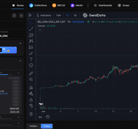Viewport: 138px width, 129px height.
Task: Click the TradingView logo badge
Action: (41, 104)
